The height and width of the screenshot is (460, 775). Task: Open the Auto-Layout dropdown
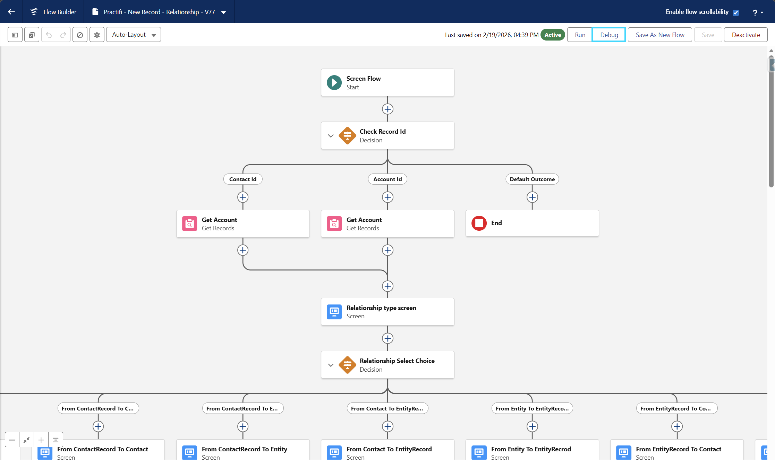point(134,35)
